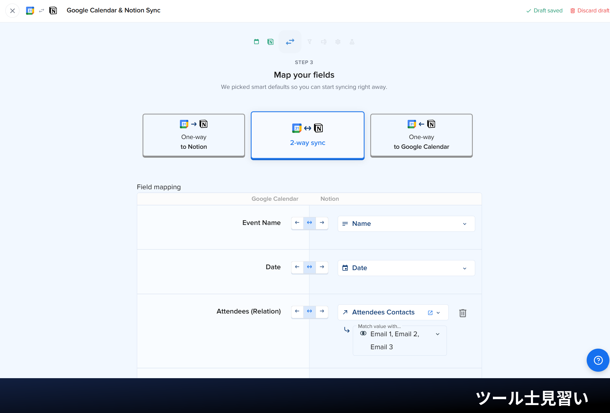Set Event Name to two-way sync
This screenshot has height=413, width=610.
[309, 223]
